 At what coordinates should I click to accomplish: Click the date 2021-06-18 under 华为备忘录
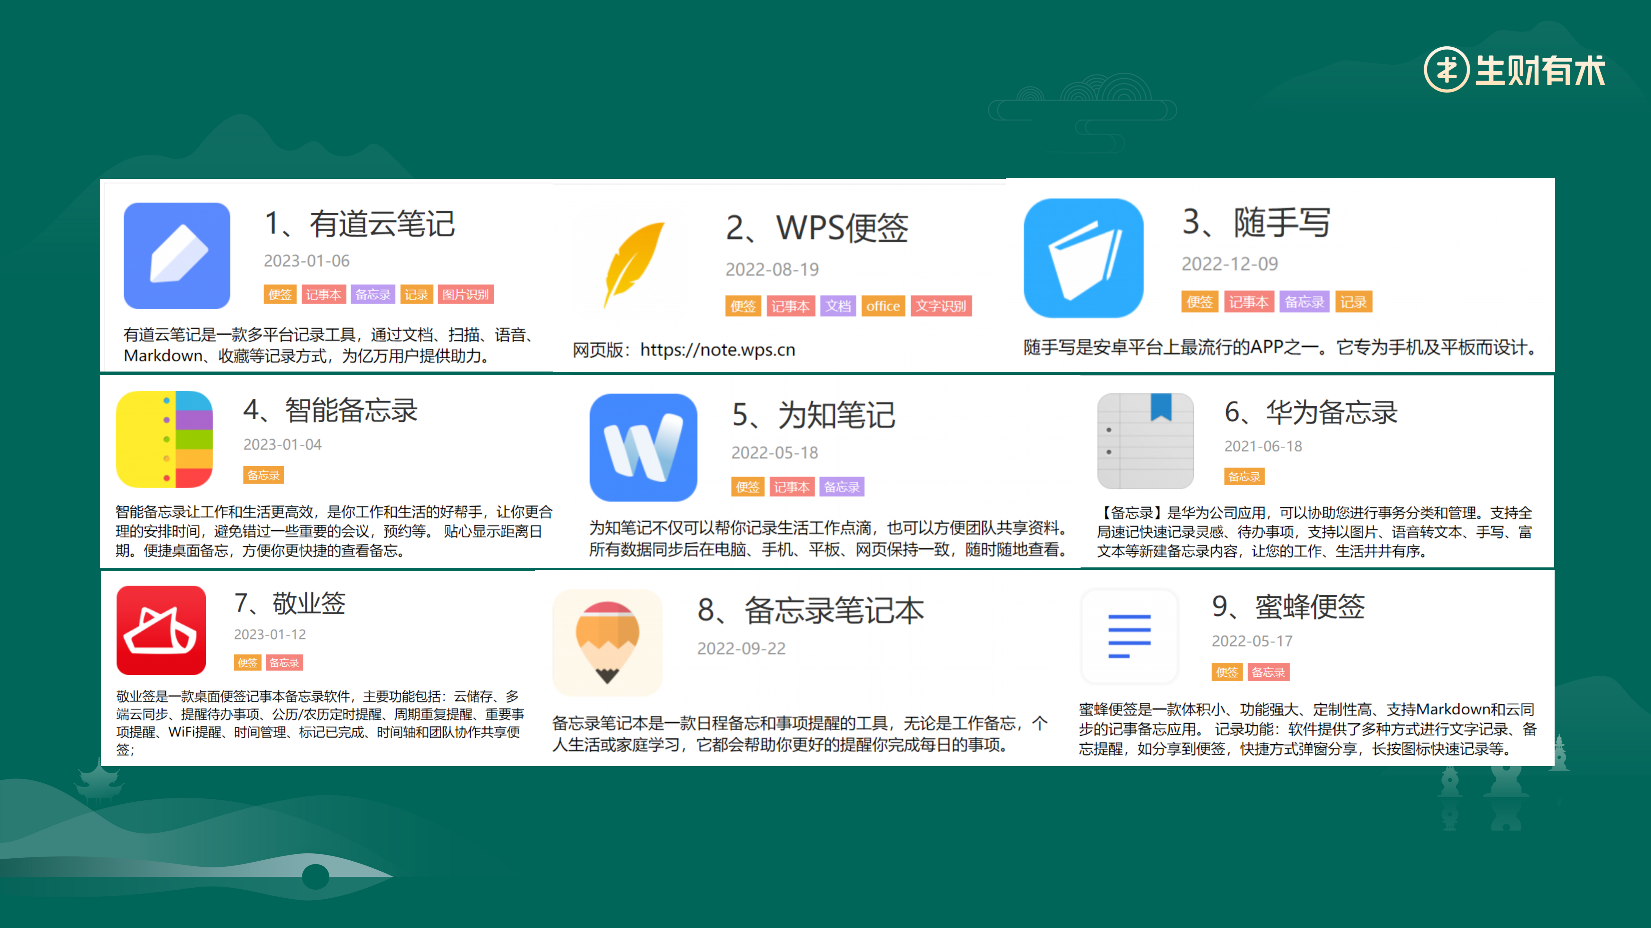(x=1263, y=446)
